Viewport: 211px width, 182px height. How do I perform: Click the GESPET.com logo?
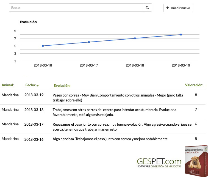pos(159,162)
